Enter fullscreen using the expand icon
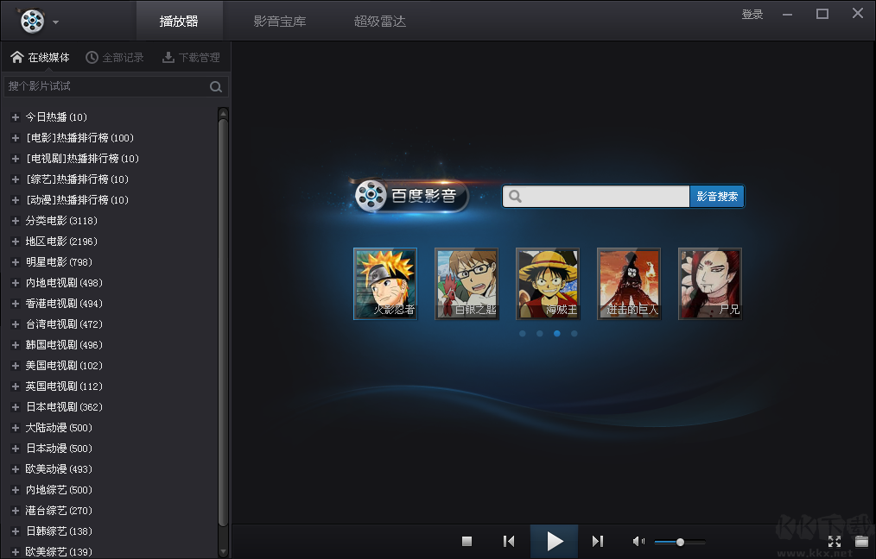The height and width of the screenshot is (559, 876). click(834, 541)
